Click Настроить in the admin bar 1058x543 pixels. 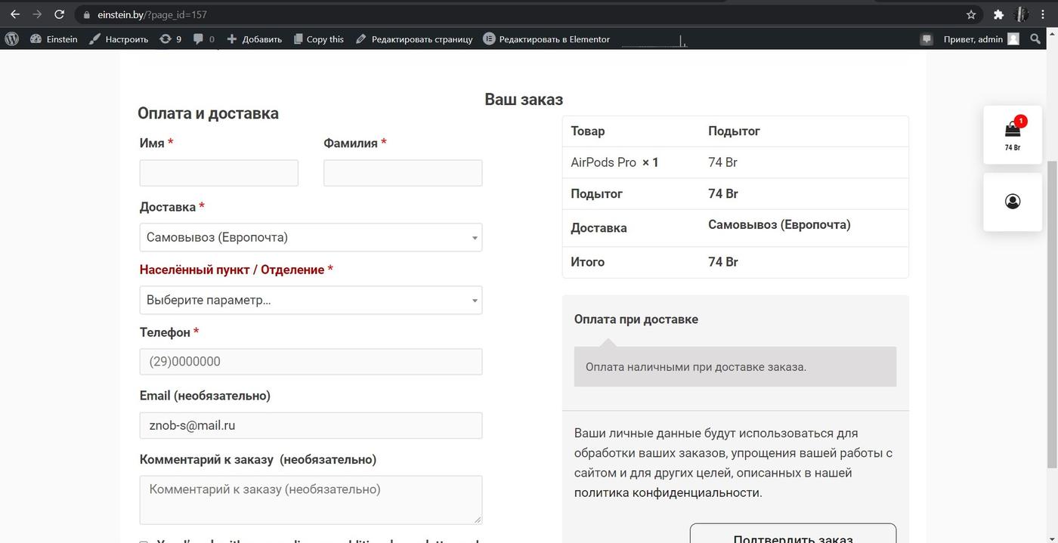(119, 39)
